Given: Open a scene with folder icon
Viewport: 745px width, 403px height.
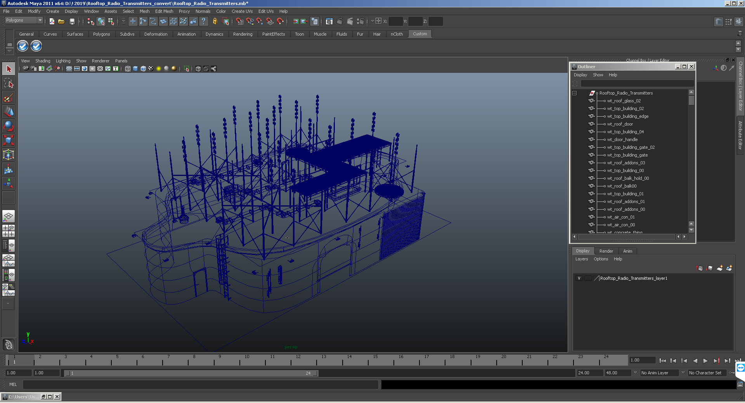Looking at the screenshot, I should 61,21.
